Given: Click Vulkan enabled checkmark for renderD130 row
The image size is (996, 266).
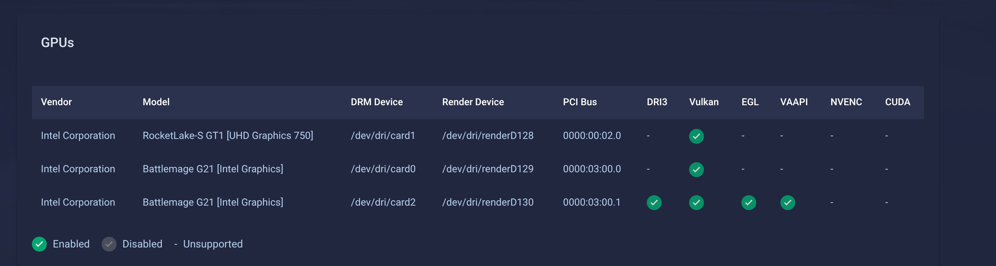Looking at the screenshot, I should pos(697,202).
